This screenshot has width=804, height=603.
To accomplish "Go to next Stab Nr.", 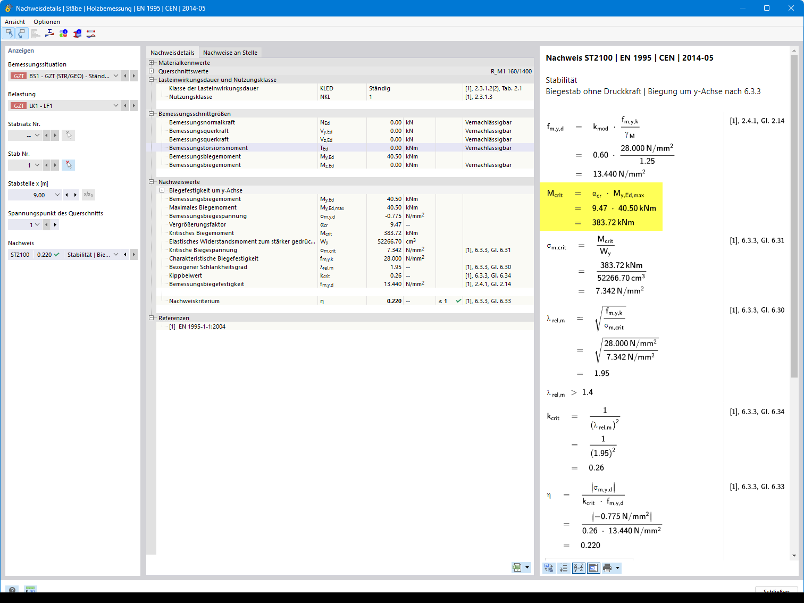I will click(55, 165).
